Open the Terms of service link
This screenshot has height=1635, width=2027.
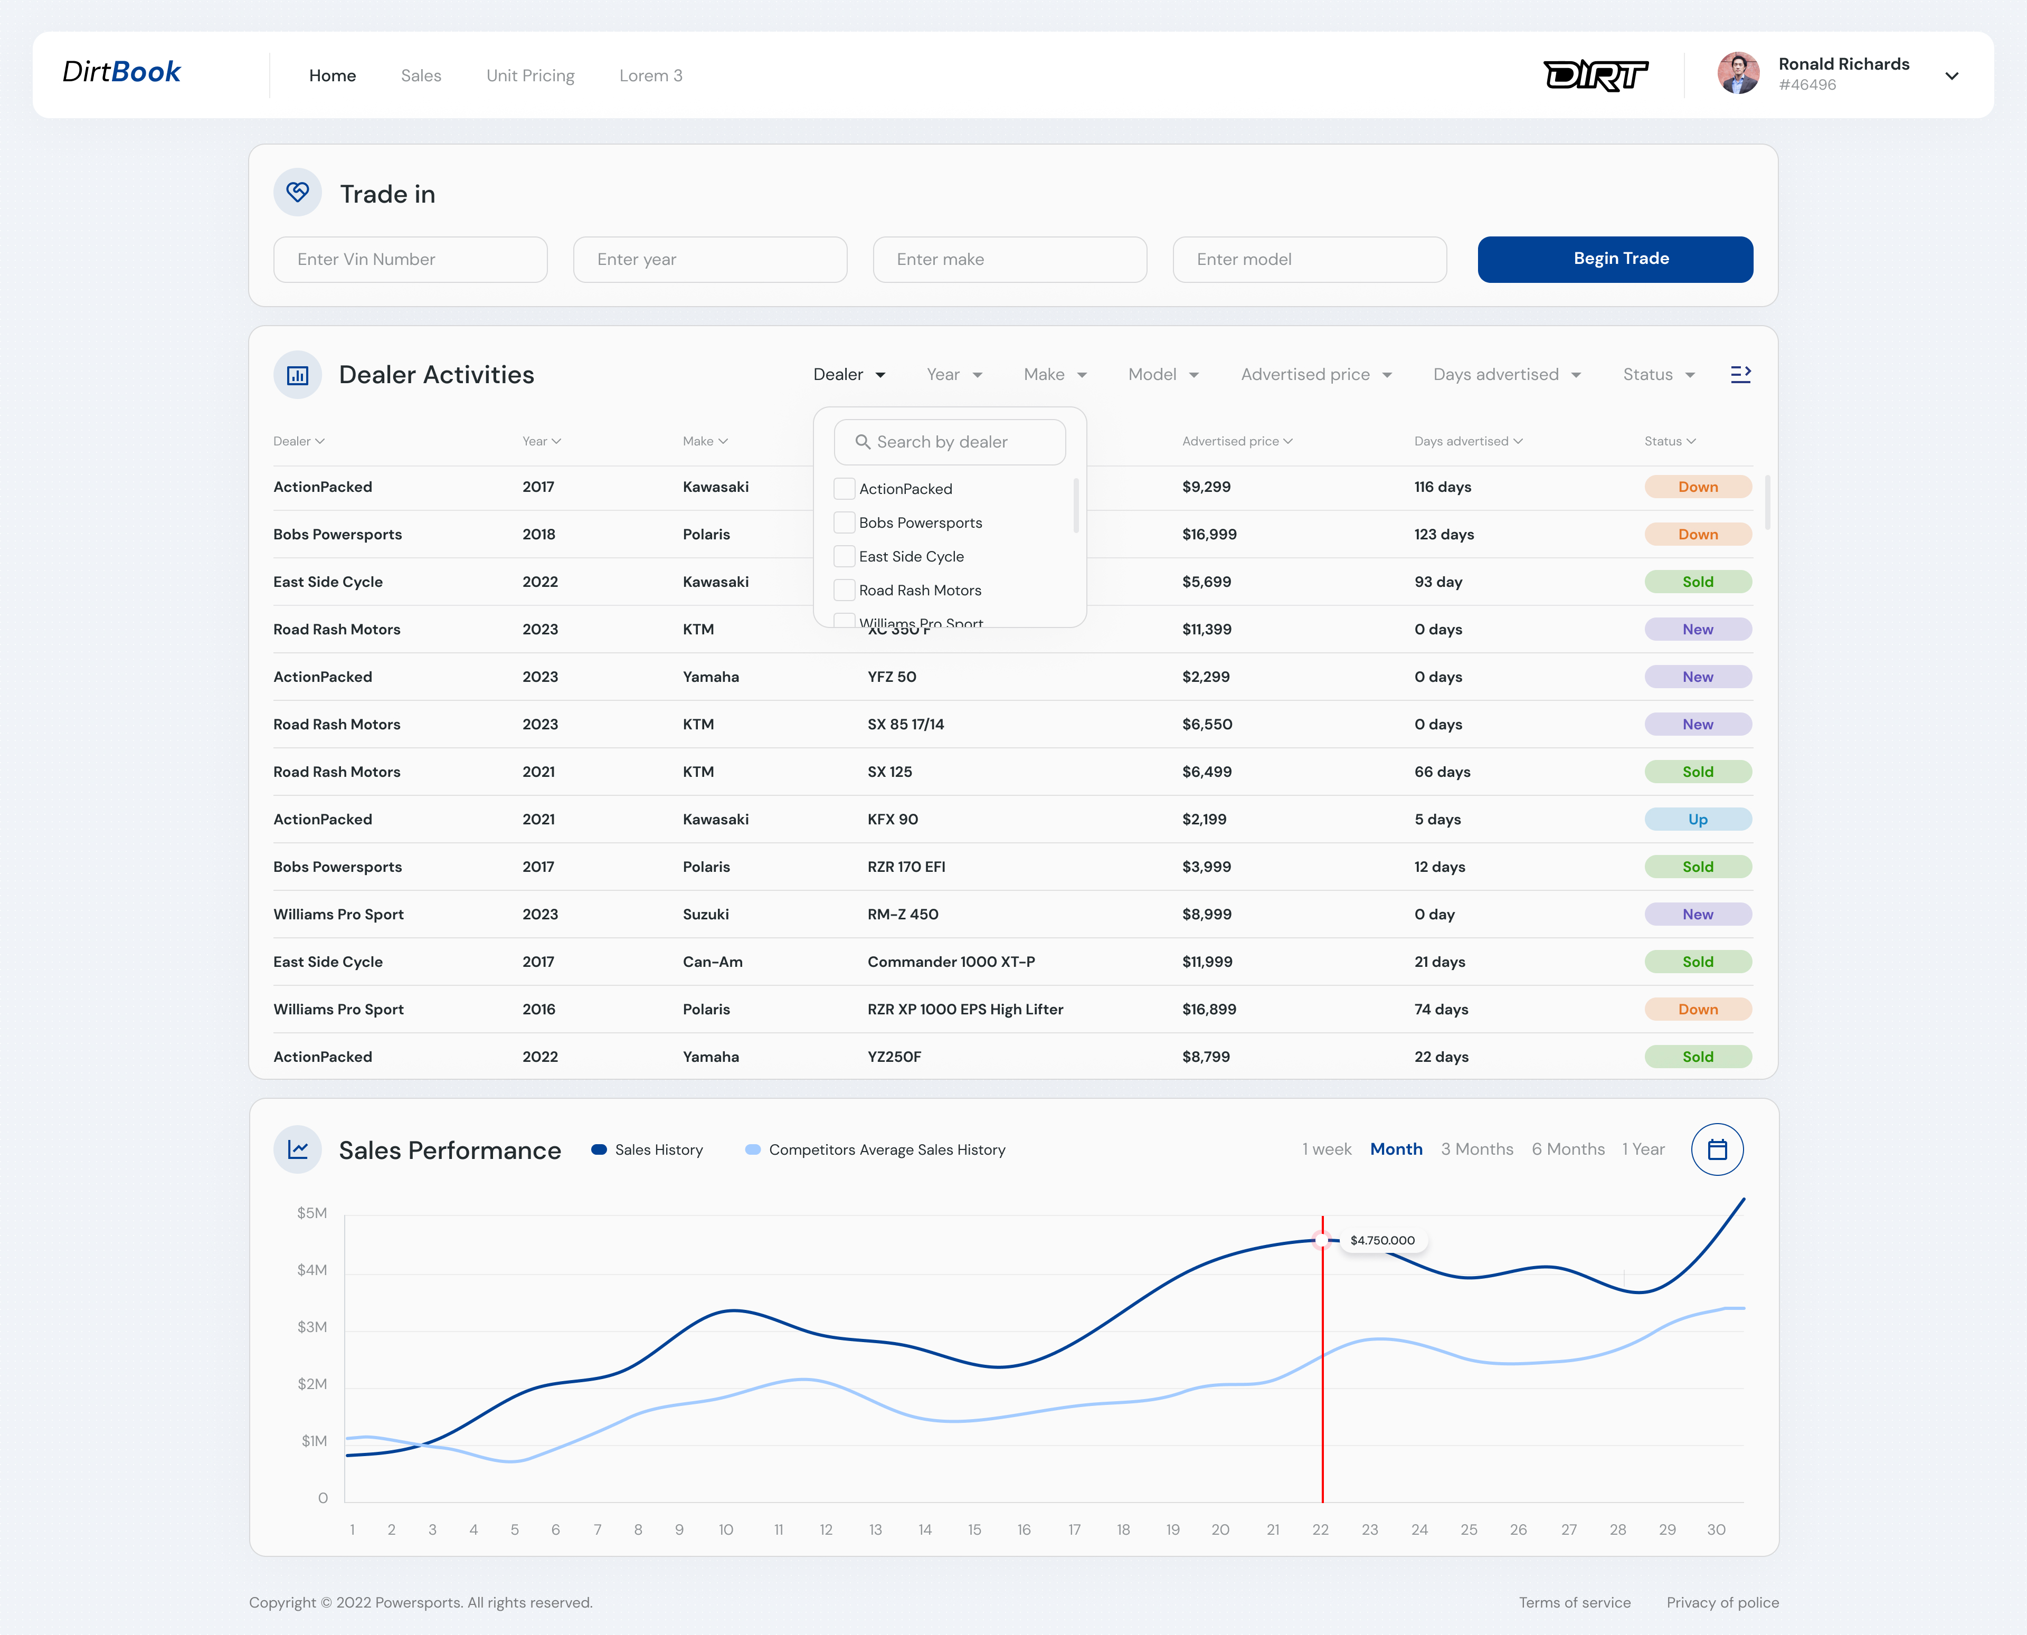click(1574, 1602)
